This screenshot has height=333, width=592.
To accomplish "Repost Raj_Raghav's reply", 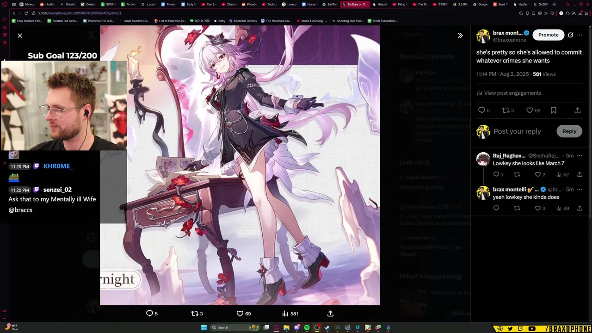I will (x=517, y=174).
